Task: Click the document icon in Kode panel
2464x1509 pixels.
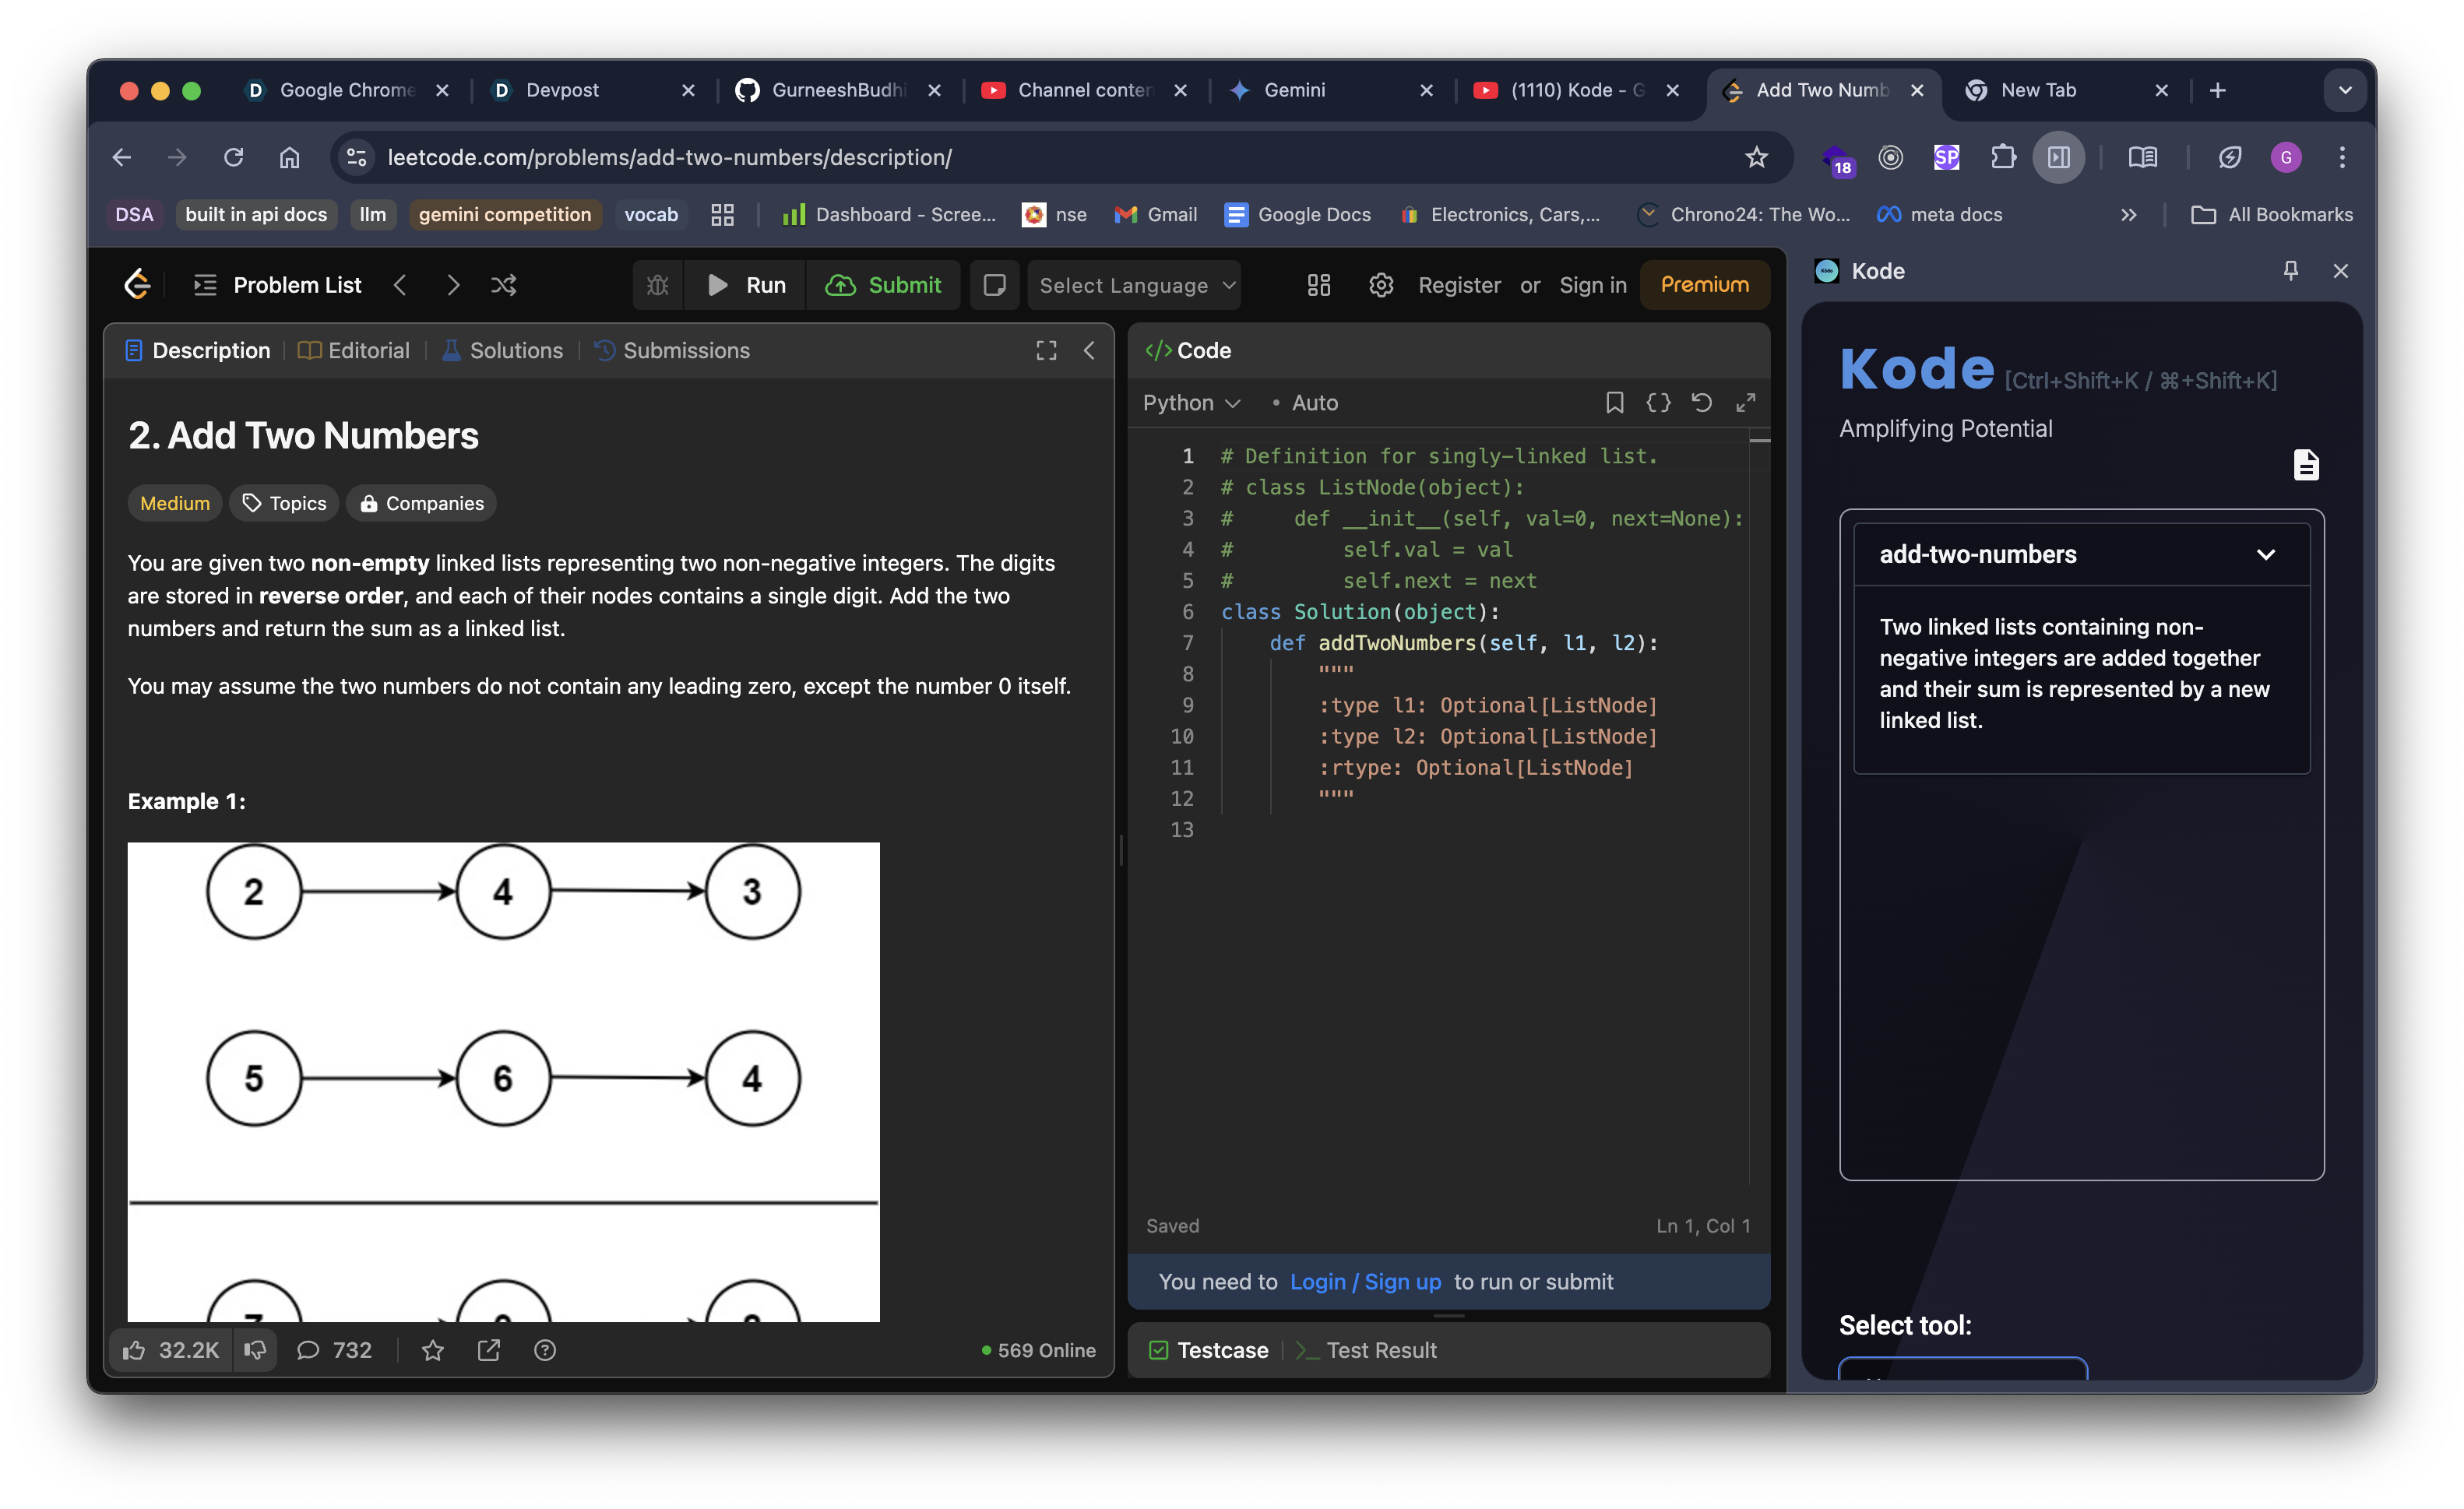Action: (2305, 465)
